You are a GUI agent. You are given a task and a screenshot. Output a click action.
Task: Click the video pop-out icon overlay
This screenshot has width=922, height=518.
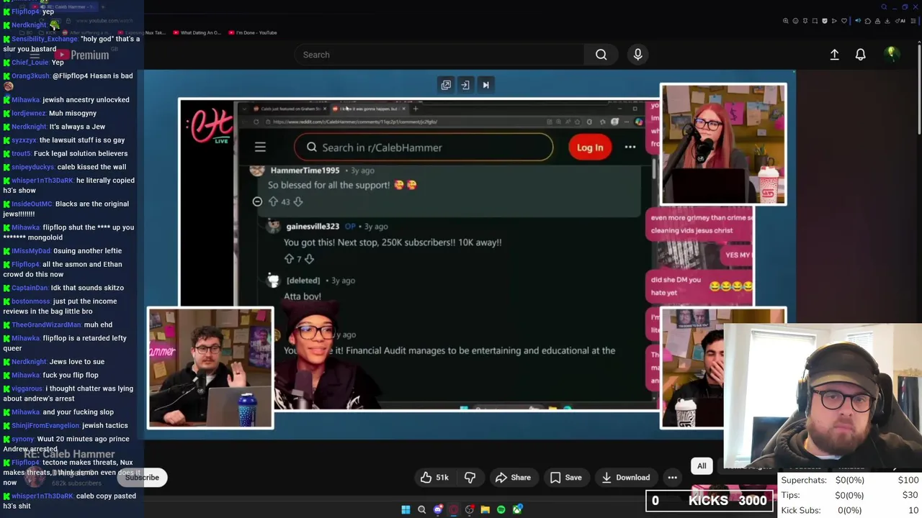click(446, 85)
